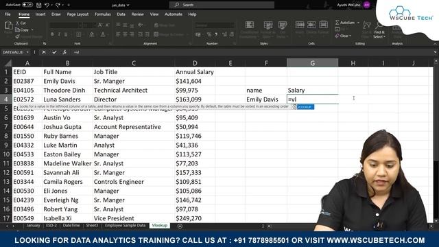Expand the formula bar
This screenshot has height=247, width=439.
click(x=435, y=52)
